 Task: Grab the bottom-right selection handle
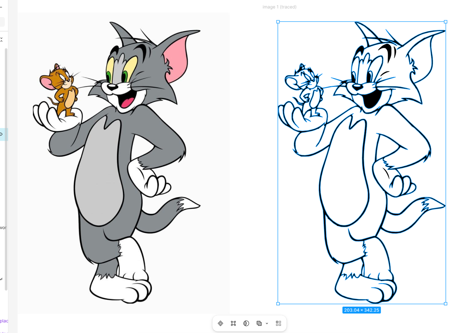click(x=445, y=304)
